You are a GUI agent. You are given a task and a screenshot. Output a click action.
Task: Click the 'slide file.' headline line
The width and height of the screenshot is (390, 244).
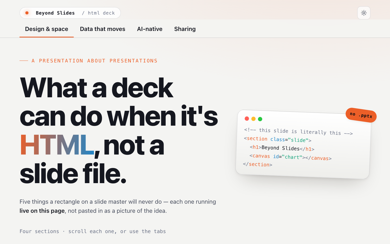coord(73,174)
